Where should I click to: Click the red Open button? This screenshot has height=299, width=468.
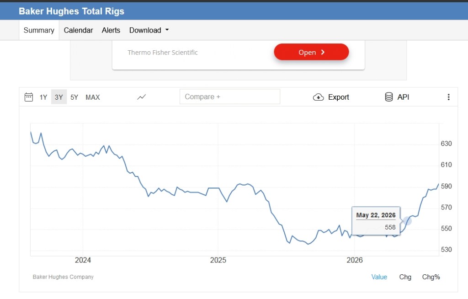pos(311,52)
